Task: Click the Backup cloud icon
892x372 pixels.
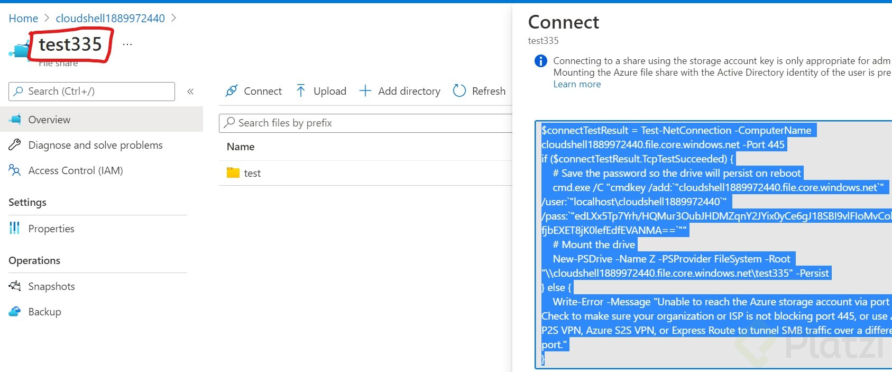Action: pyautogui.click(x=15, y=311)
